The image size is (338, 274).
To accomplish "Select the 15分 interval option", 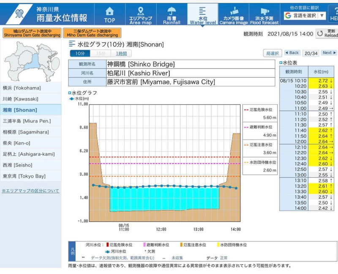I will click(101, 54).
